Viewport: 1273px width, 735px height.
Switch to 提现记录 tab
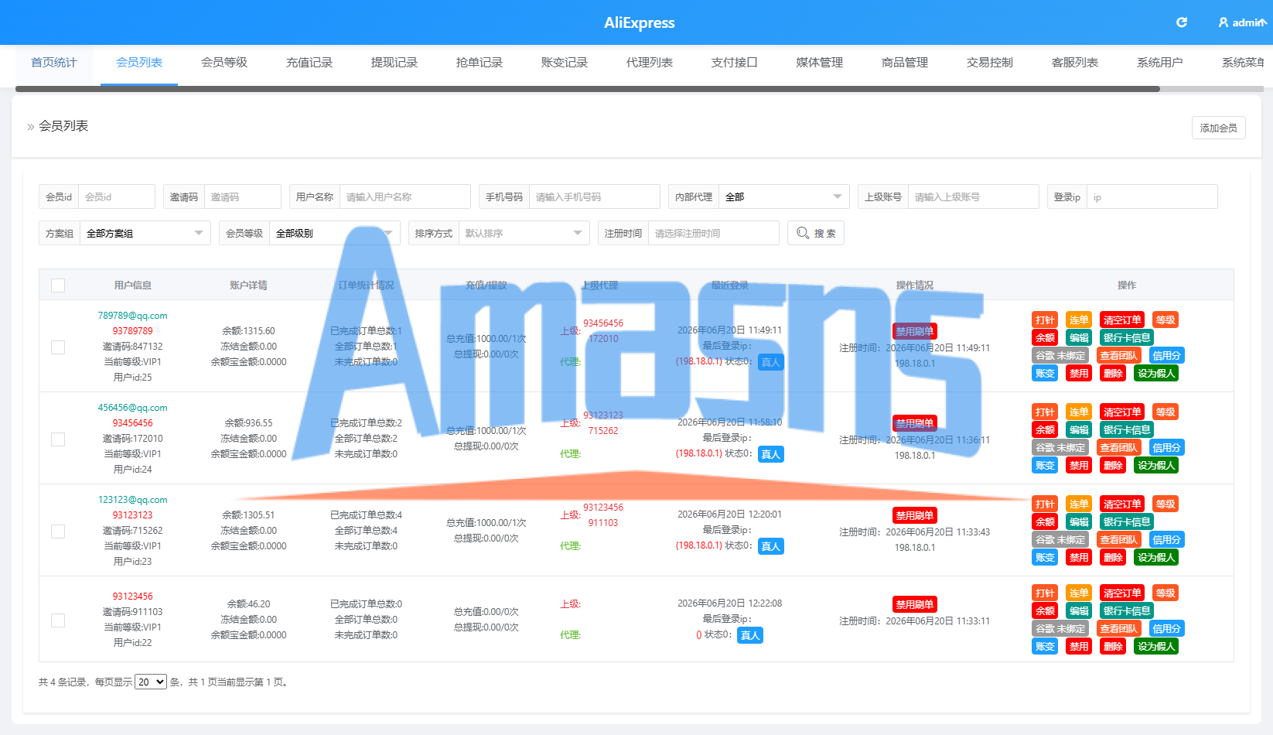click(394, 63)
